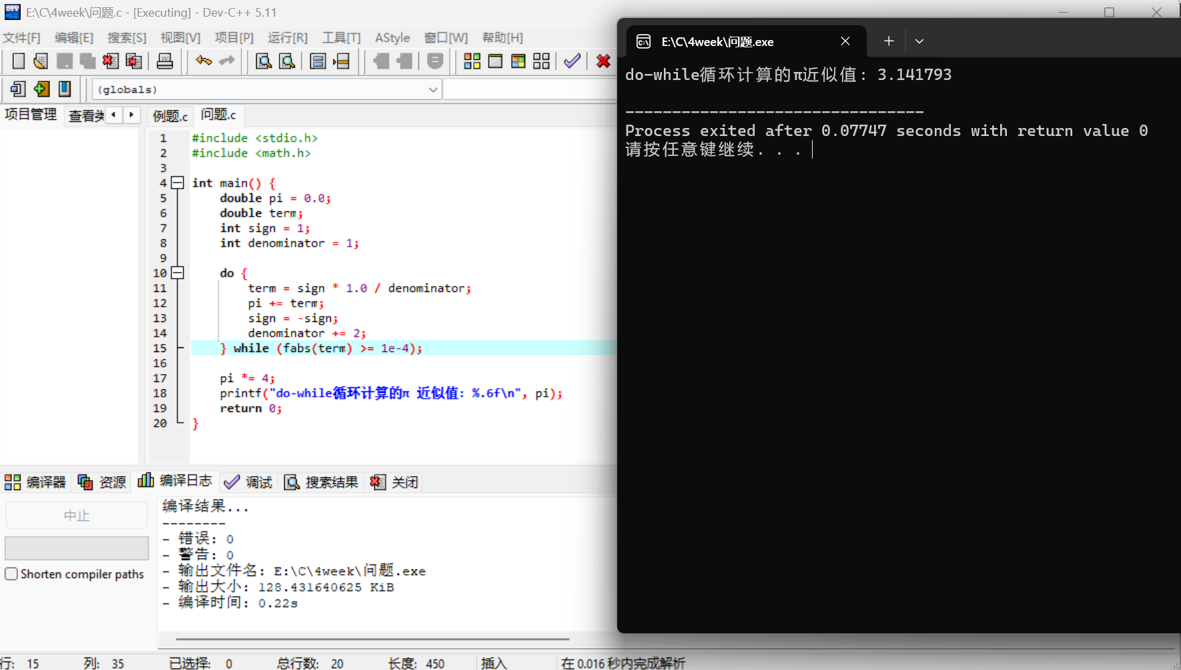Close all files via toolbar icon

tap(133, 61)
